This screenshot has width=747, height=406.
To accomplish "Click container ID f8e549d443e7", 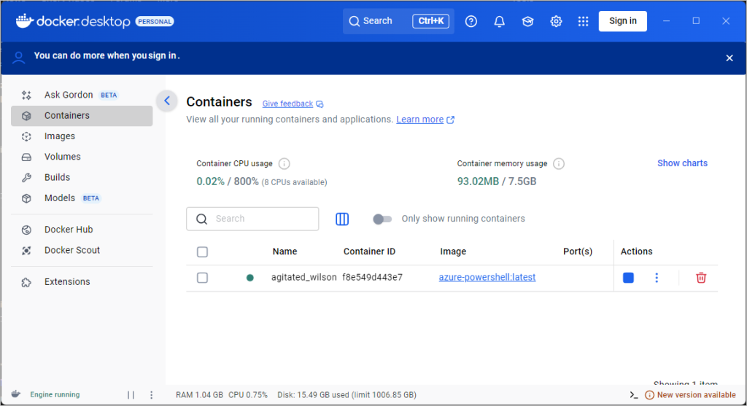I will [373, 278].
